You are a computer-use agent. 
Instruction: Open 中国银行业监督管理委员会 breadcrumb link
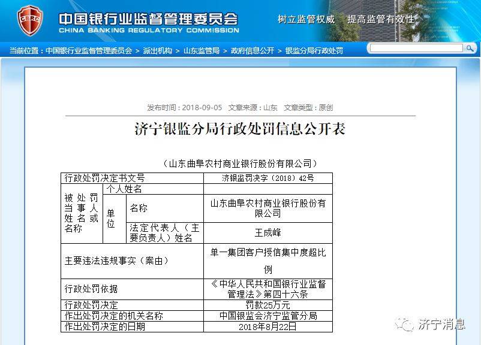89,51
